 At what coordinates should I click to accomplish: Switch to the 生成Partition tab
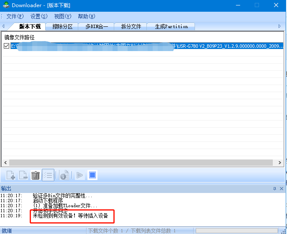coord(171,26)
